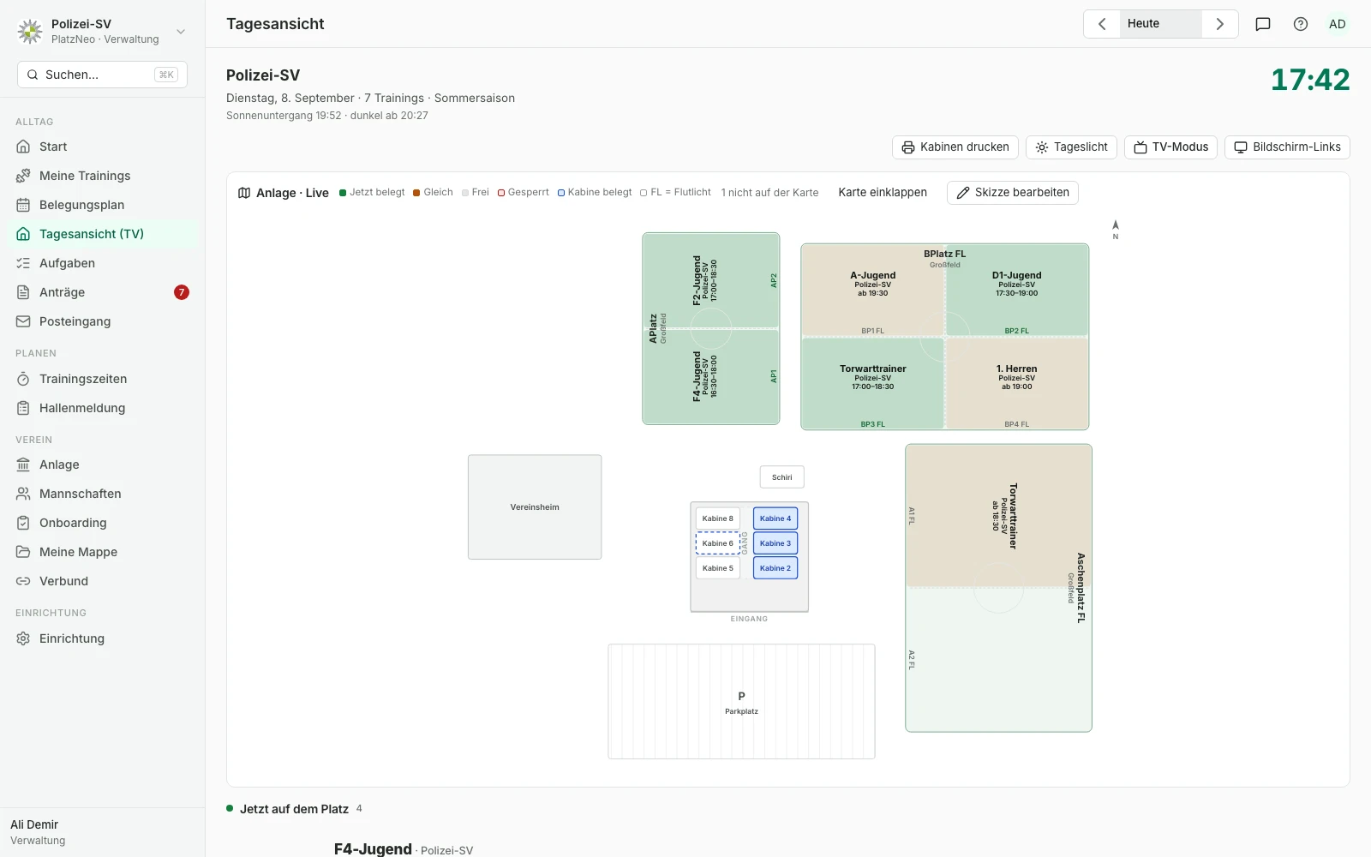Focus the Suchen search field
This screenshot has width=1371, height=857.
pos(102,75)
